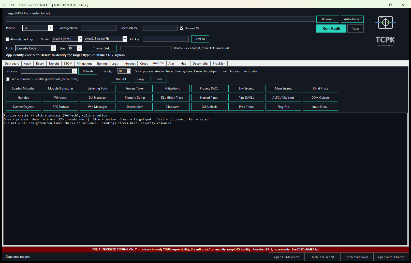Run the Module Signatures check

tap(61, 88)
